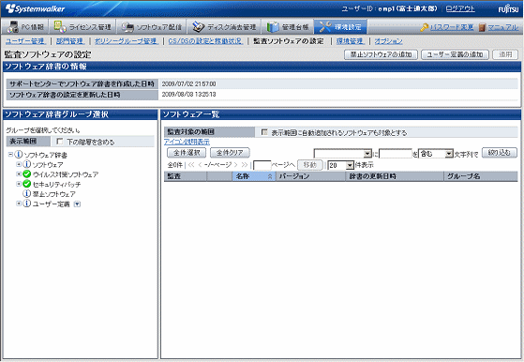The width and height of the screenshot is (524, 362).
Task: Click the ライセンス管理 icon
Action: pyautogui.click(x=60, y=27)
